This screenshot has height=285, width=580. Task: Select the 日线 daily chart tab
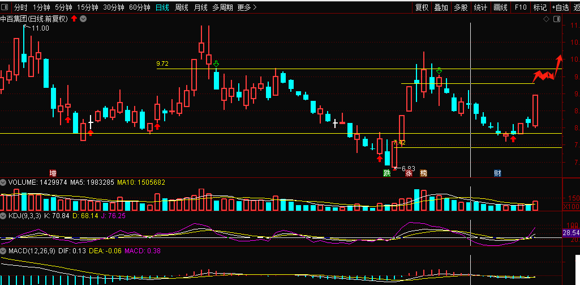click(x=162, y=7)
